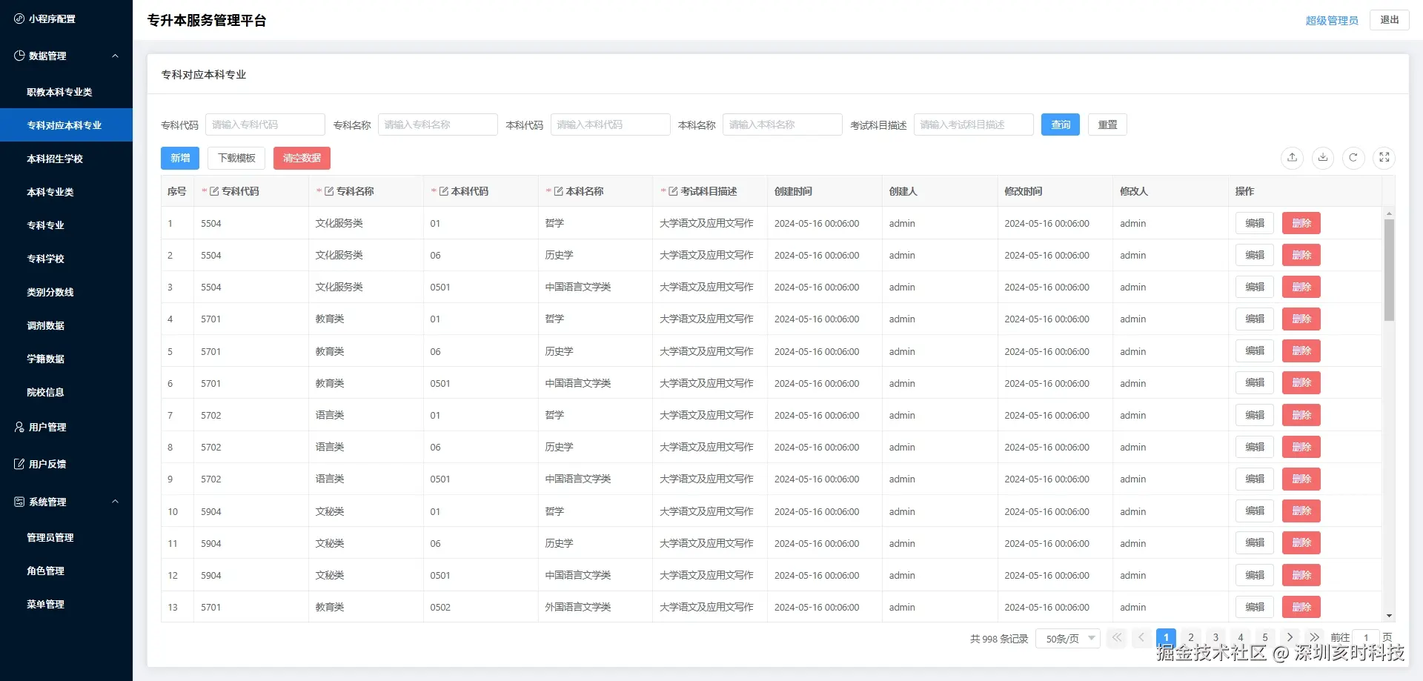The image size is (1423, 681).
Task: Collapse the 系统管理 menu chevron
Action: [x=115, y=502]
